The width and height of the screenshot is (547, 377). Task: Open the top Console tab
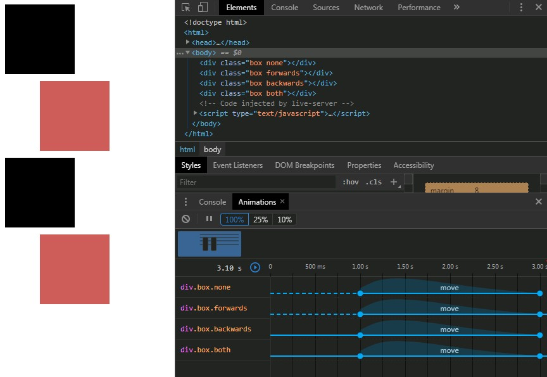(x=285, y=8)
